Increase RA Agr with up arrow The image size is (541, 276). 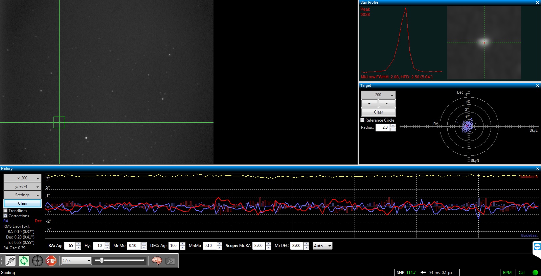pos(78,244)
